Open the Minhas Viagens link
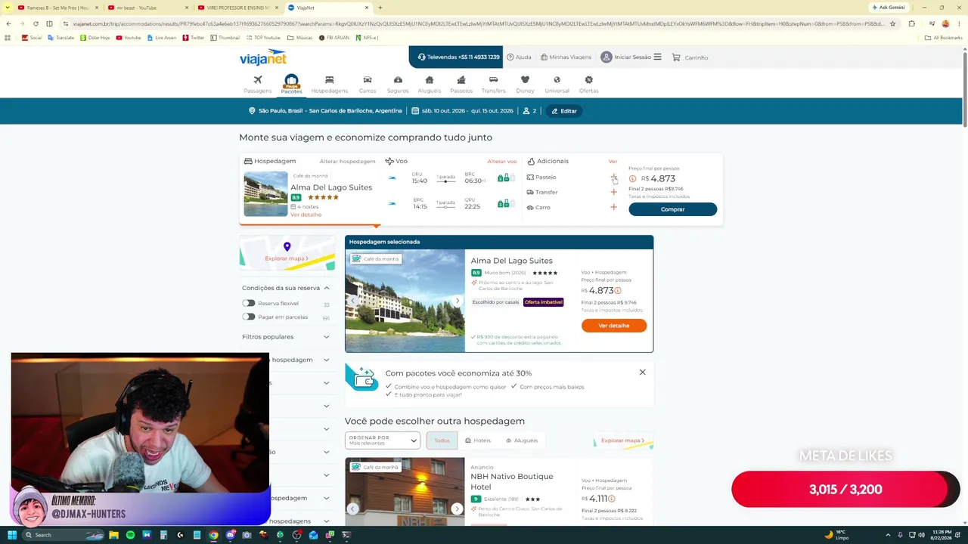Image resolution: width=968 pixels, height=544 pixels. (566, 57)
